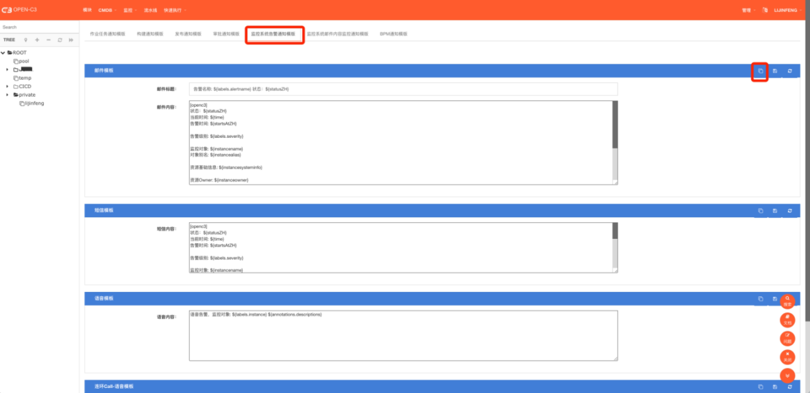Click the orange 搜索 search floating button

(787, 301)
